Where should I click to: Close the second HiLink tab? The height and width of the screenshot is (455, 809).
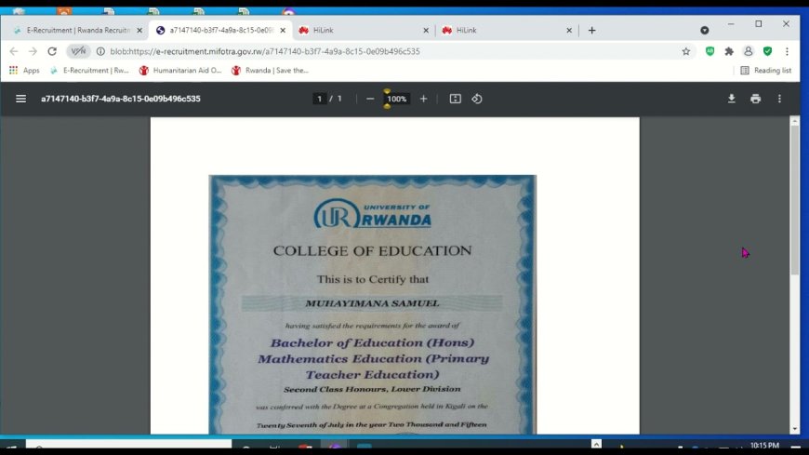569,31
